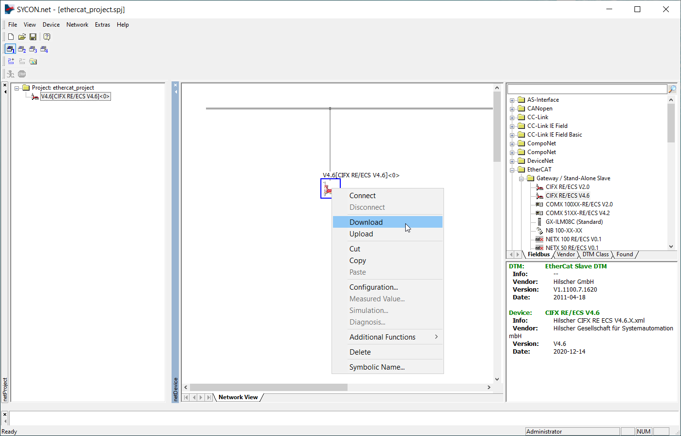
Task: Collapse the EtherCAT catalog folder
Action: [x=512, y=170]
